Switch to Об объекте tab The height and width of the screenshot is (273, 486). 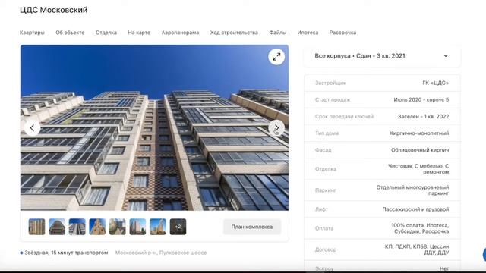[70, 33]
